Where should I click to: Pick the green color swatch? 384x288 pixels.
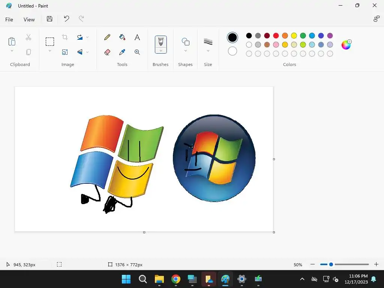coord(303,36)
